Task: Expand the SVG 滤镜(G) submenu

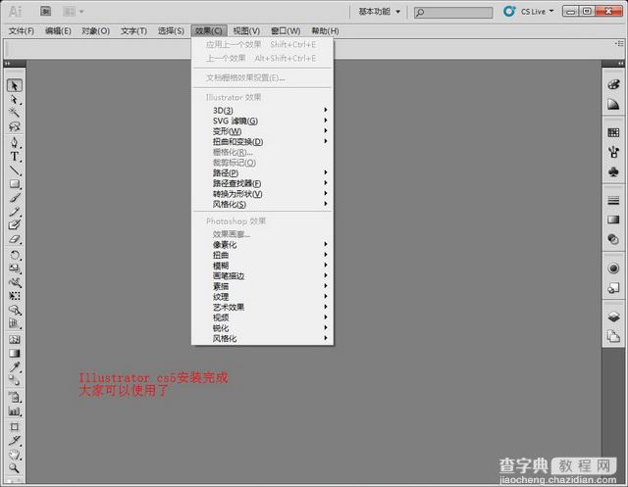Action: coord(262,121)
